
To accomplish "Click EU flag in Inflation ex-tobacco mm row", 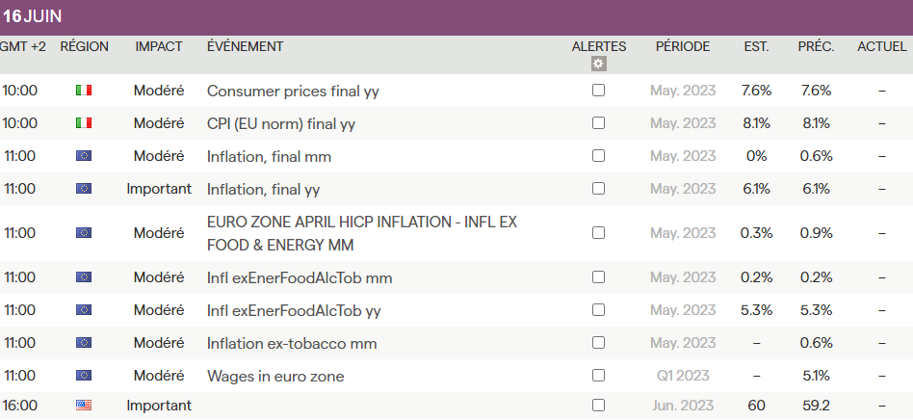I will (84, 343).
